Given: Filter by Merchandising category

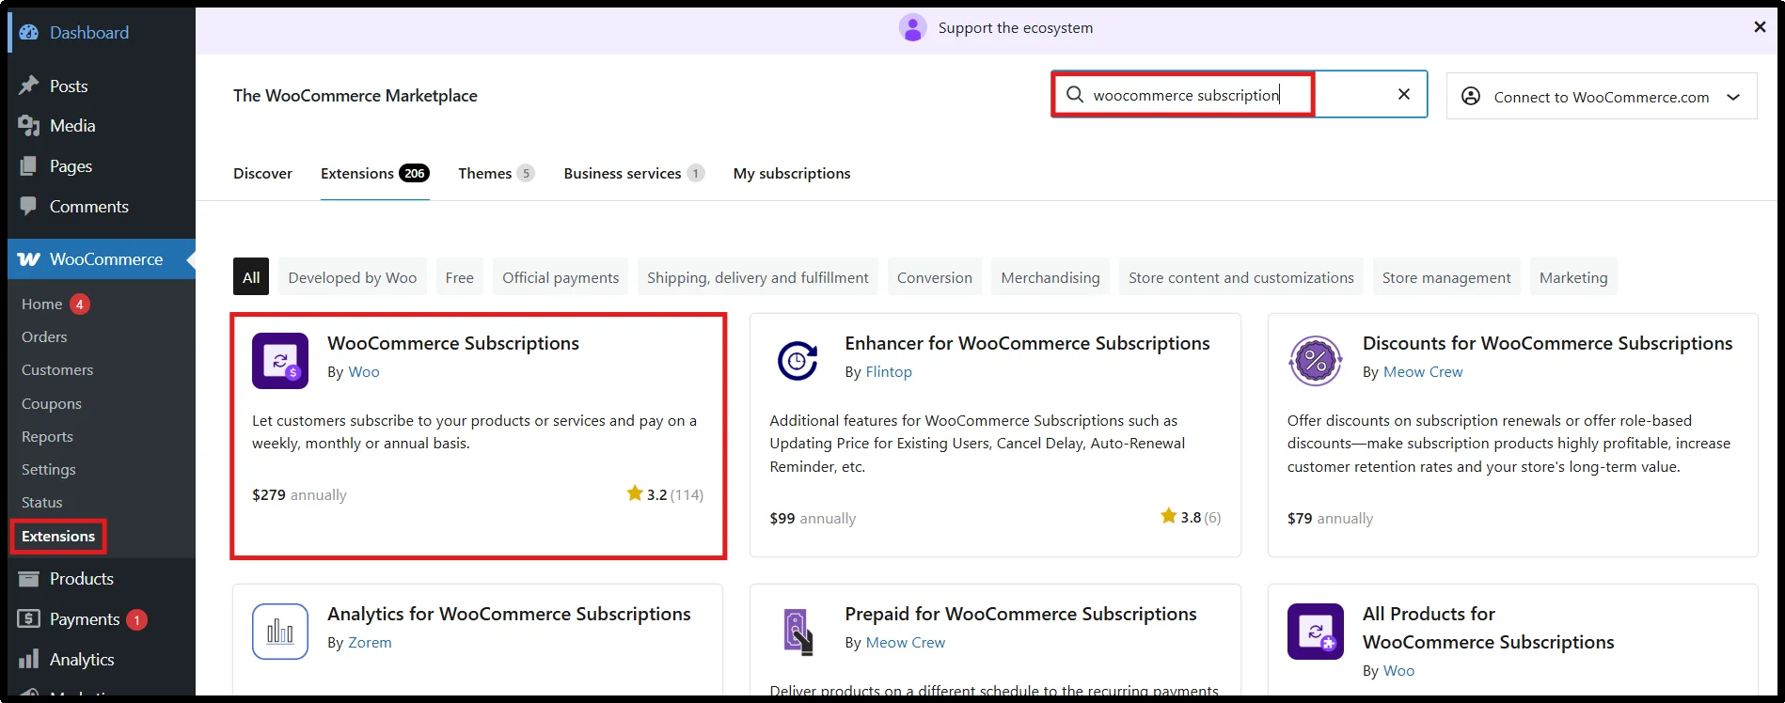Looking at the screenshot, I should [x=1050, y=277].
